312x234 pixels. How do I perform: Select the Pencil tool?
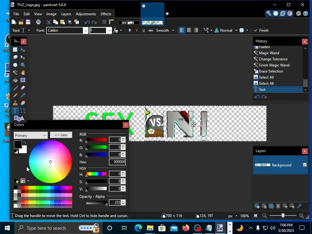15,95
